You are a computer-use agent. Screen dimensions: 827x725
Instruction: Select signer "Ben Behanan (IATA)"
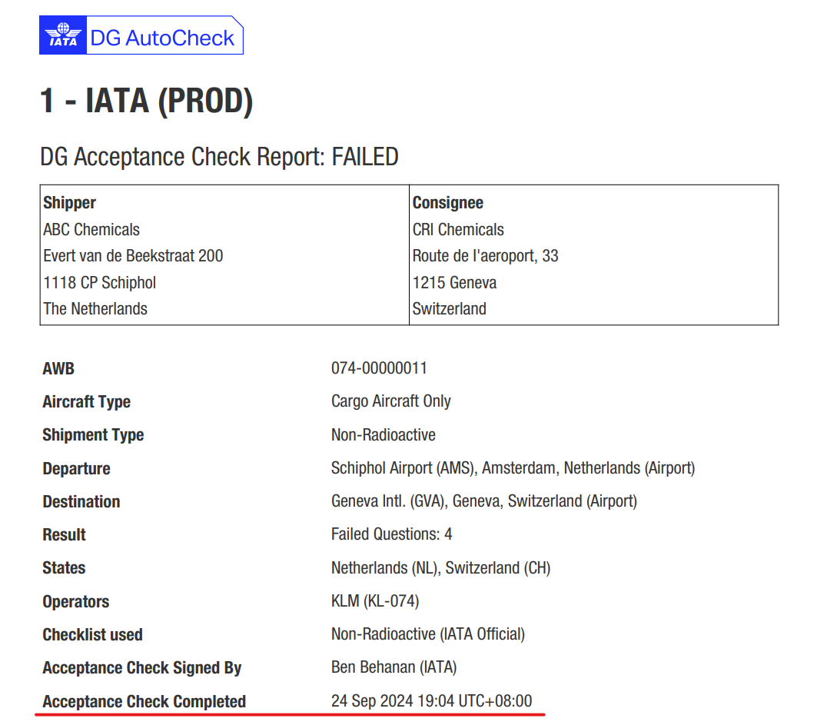[394, 667]
